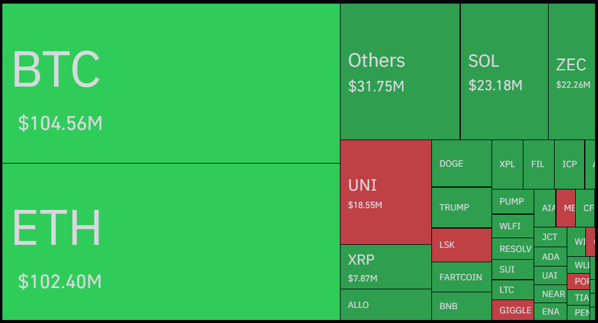The width and height of the screenshot is (598, 323).
Task: Select the ALLO tile
Action: coord(386,305)
